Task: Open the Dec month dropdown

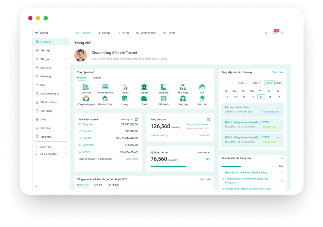Action: (x=257, y=83)
